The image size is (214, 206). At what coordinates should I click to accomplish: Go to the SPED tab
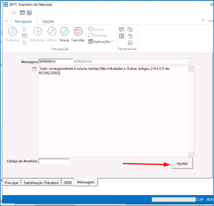68,182
